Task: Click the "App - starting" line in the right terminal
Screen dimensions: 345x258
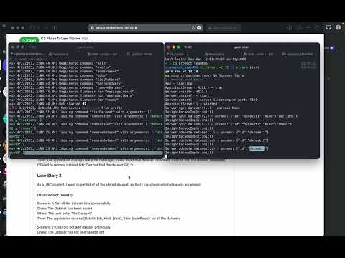Action: click(x=178, y=84)
